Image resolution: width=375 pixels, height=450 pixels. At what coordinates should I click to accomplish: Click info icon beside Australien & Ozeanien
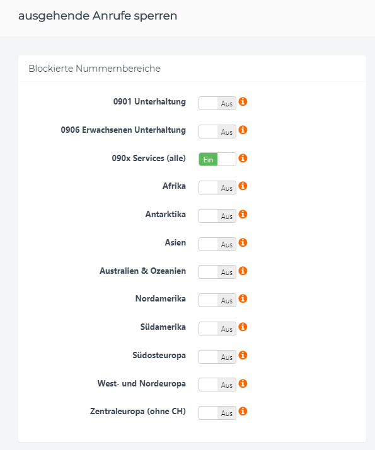pyautogui.click(x=243, y=271)
